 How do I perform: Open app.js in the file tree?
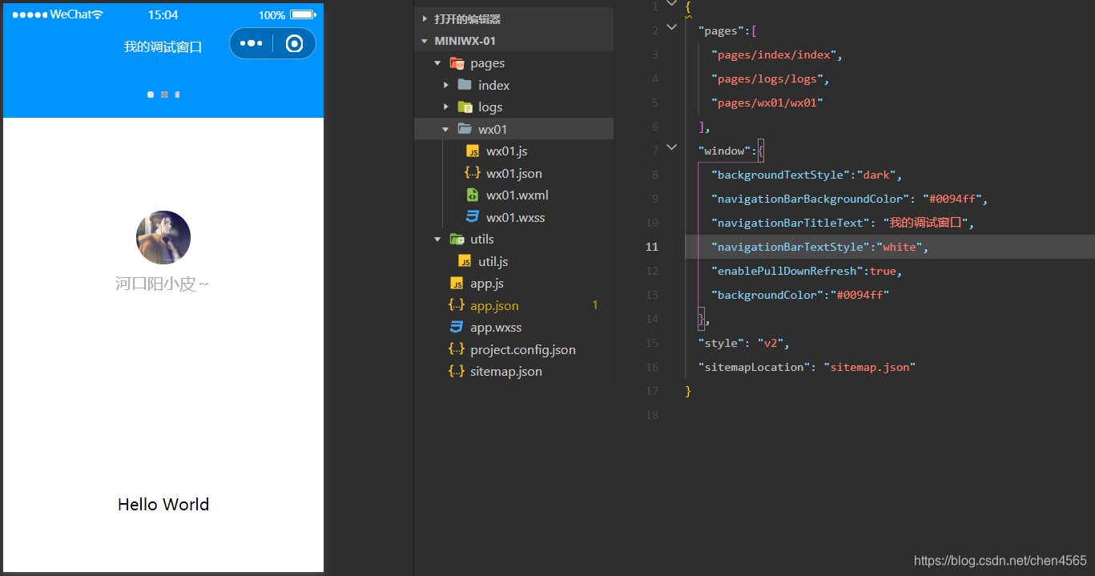(x=487, y=284)
